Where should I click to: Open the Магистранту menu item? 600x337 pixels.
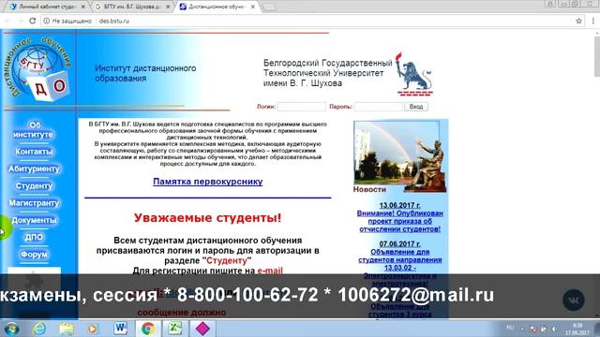[34, 203]
